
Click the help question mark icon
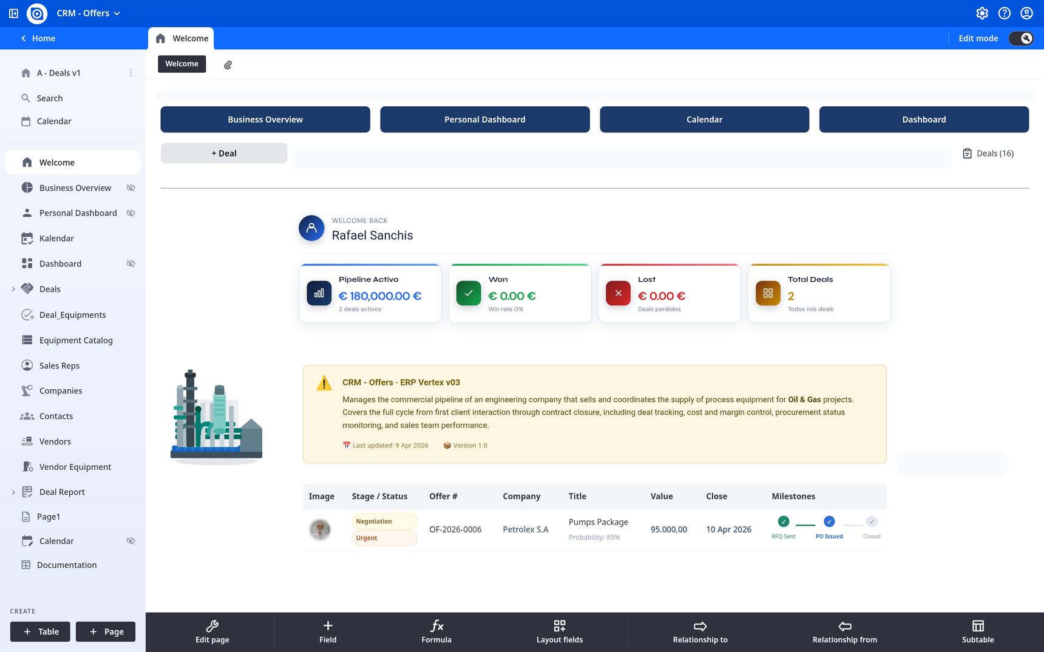1005,13
